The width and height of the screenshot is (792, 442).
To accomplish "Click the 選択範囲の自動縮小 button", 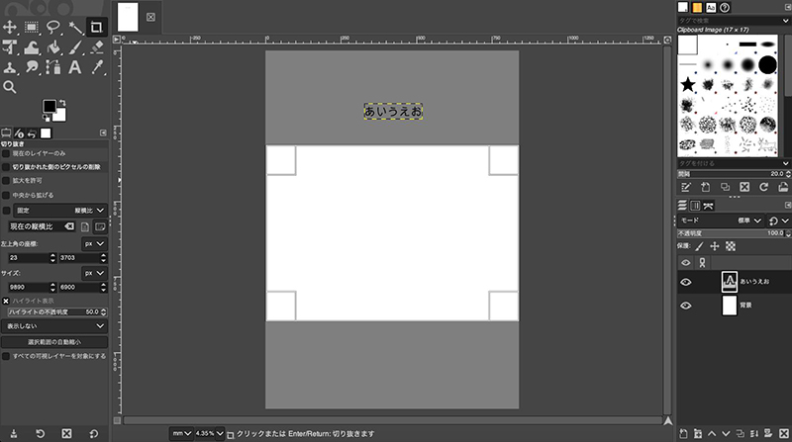I will coord(54,342).
